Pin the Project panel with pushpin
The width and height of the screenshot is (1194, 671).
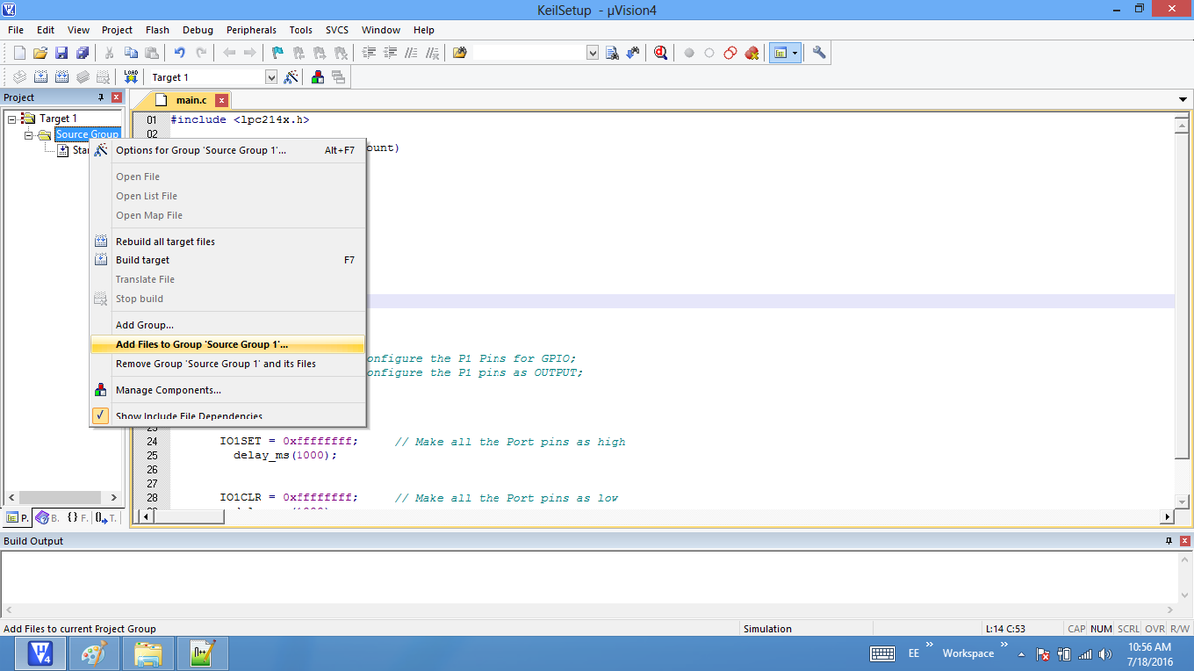point(101,97)
